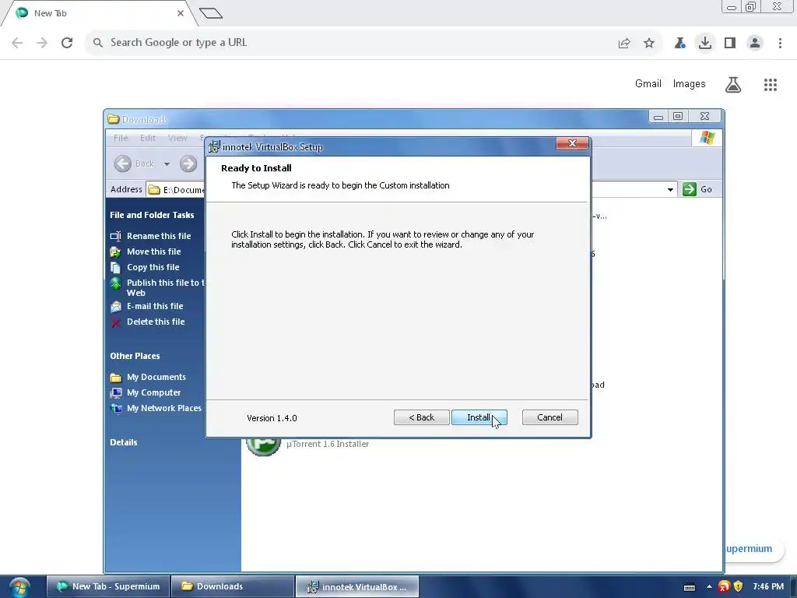The width and height of the screenshot is (797, 598).
Task: Cancel the VirtualBox installation wizard
Action: 550,417
